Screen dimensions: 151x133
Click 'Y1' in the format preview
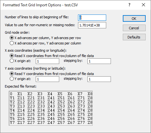click(12, 98)
